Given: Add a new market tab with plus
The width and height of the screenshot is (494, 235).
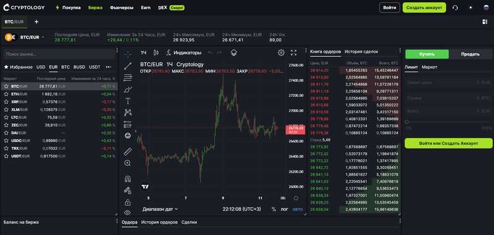Looking at the screenshot, I should pos(36,22).
